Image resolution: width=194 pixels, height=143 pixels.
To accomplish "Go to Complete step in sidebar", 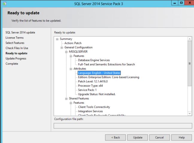I will 12,64.
